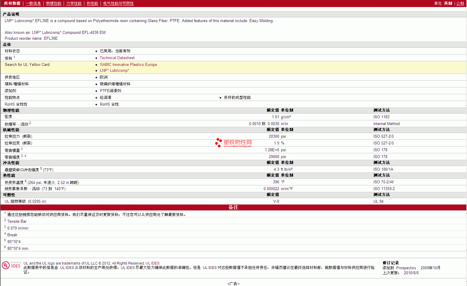This screenshot has height=286, width=467.
Task: Click the <广告> label at bottom
Action: (x=233, y=284)
